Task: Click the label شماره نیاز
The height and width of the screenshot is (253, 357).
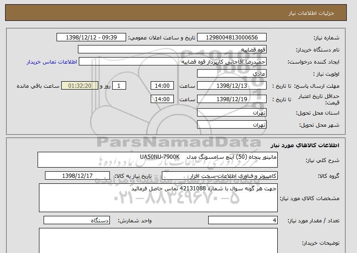Action: 326,38
